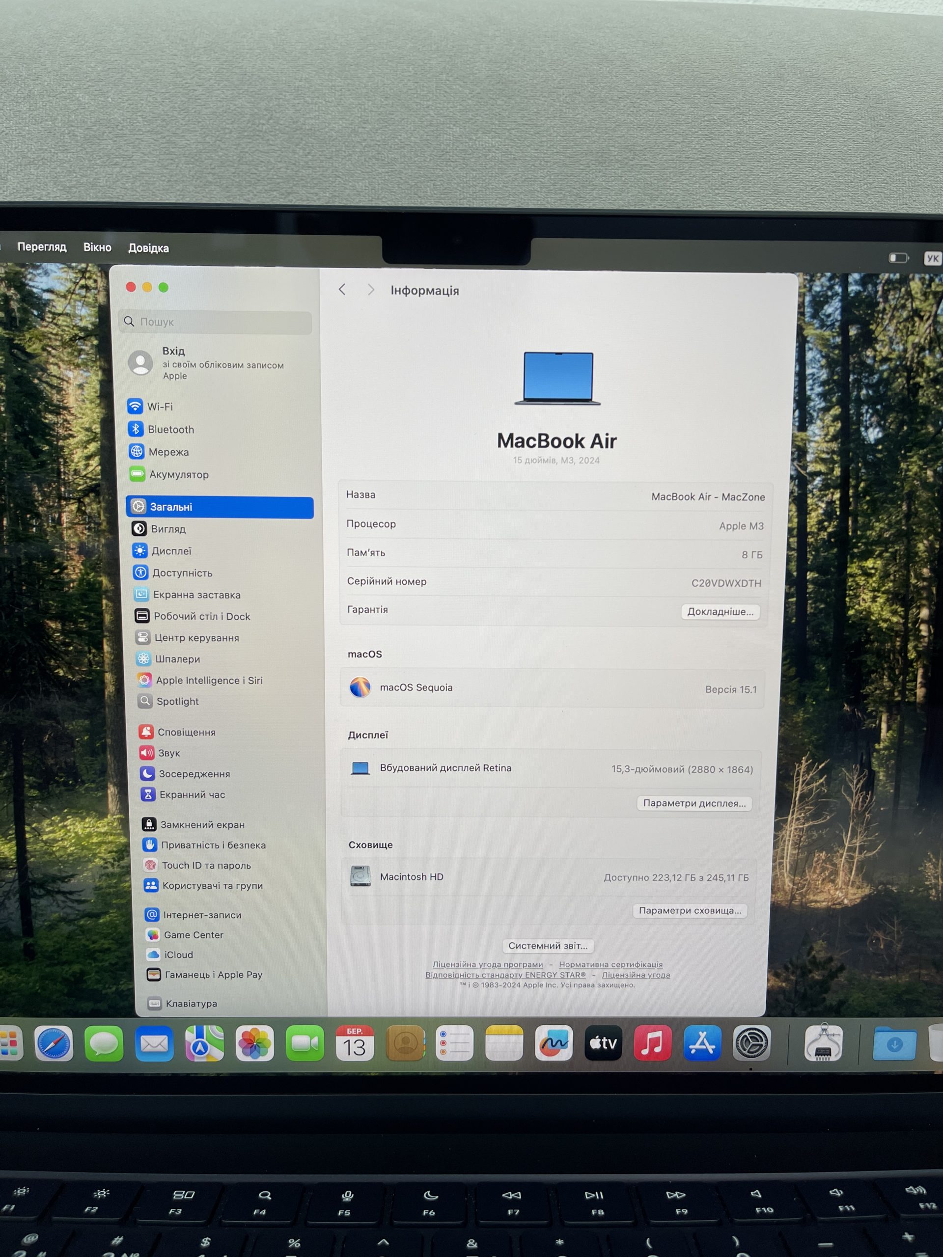Open Mail from the Dock
The image size is (943, 1257).
click(154, 1043)
